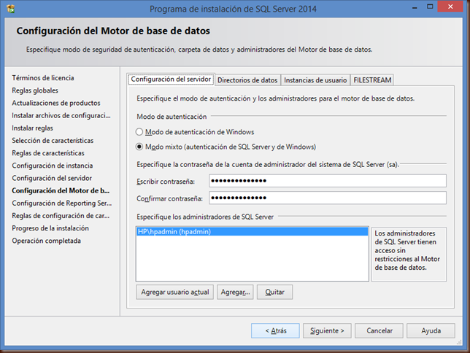Image resolution: width=470 pixels, height=353 pixels.
Task: Proceed with the Siguiente button
Action: (327, 331)
